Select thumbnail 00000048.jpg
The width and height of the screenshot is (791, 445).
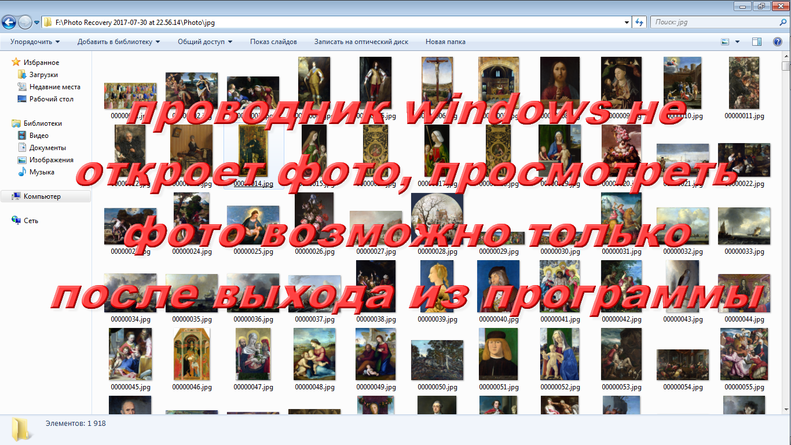(x=314, y=354)
